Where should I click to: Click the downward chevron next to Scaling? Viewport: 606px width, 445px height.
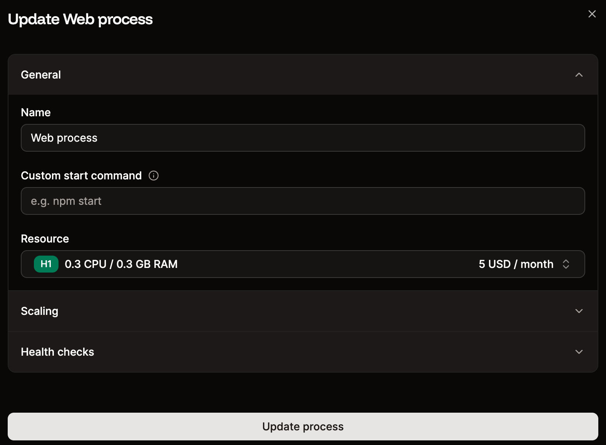[x=579, y=311]
